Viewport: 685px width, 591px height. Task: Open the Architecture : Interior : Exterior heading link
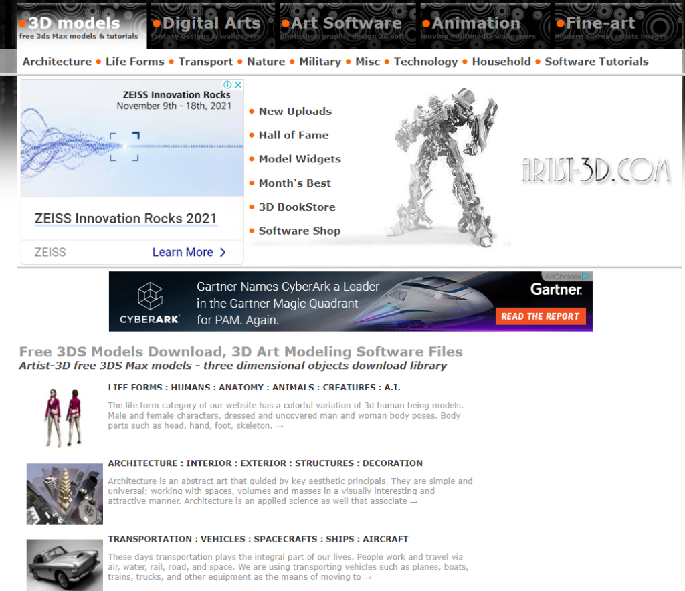tap(265, 463)
